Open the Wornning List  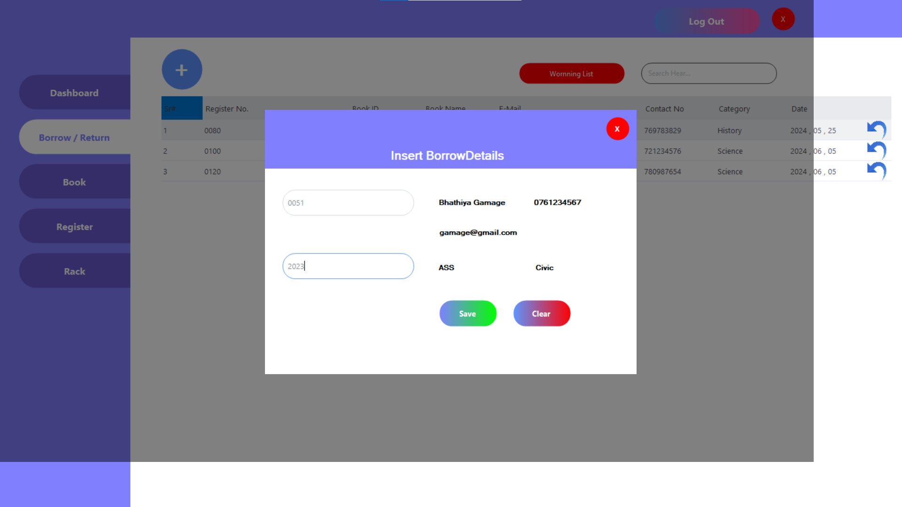pos(571,74)
